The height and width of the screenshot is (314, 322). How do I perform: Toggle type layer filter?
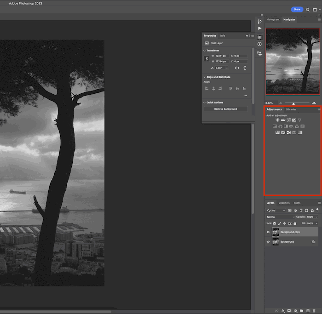pos(301,211)
